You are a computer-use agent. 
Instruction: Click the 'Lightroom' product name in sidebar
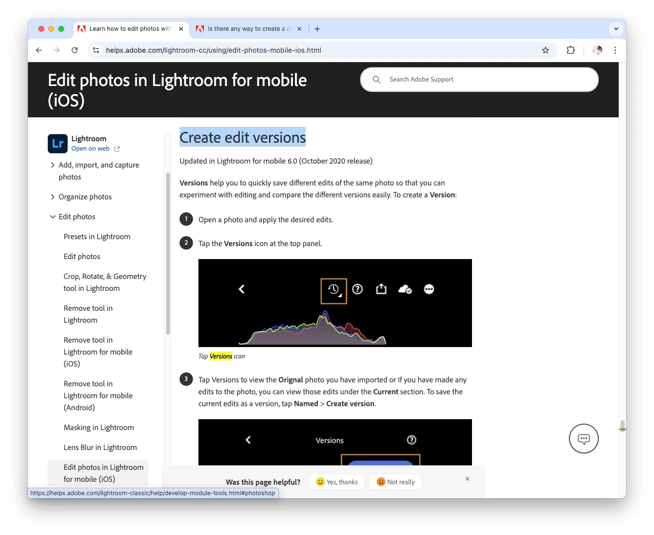click(89, 139)
